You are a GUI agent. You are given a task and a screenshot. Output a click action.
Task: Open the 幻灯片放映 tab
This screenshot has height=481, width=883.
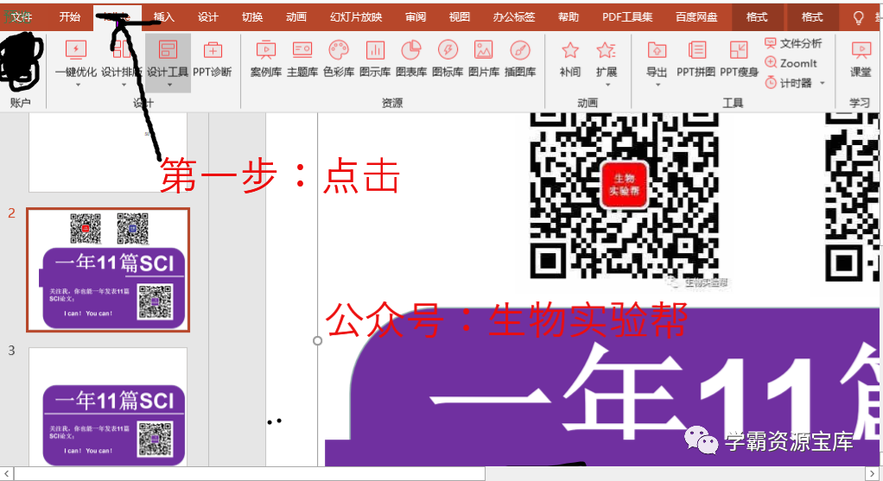tap(356, 17)
